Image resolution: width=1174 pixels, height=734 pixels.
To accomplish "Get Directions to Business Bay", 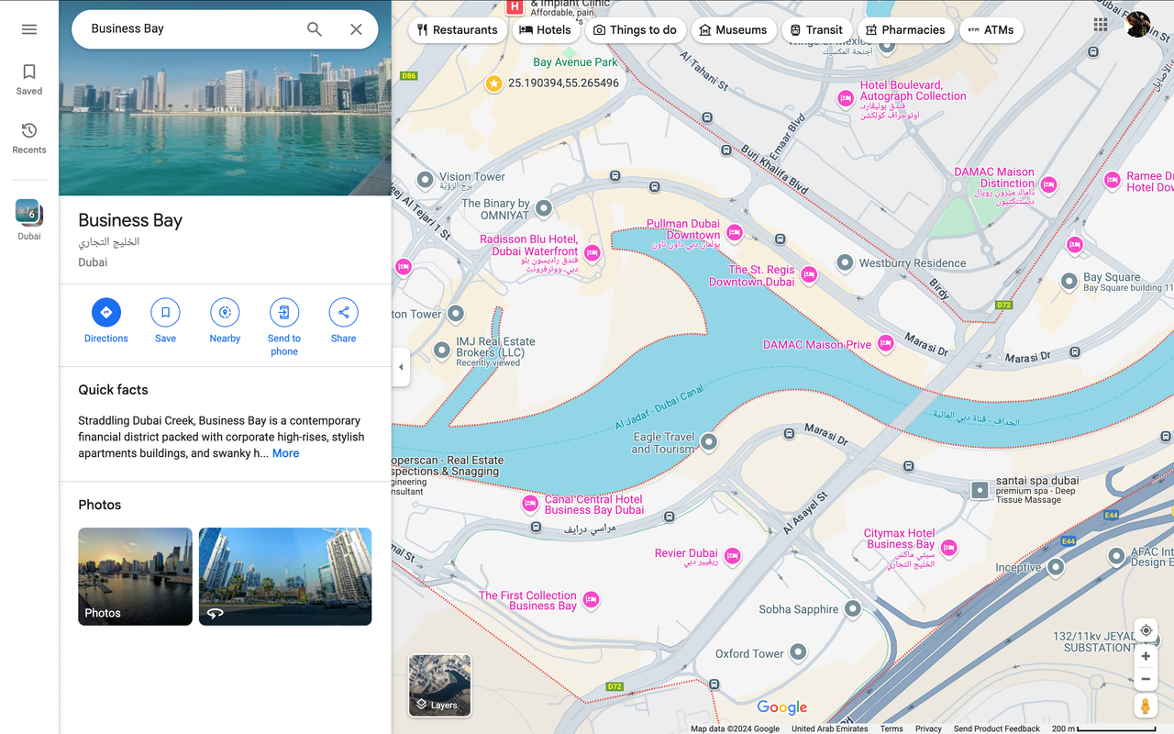I will (106, 313).
